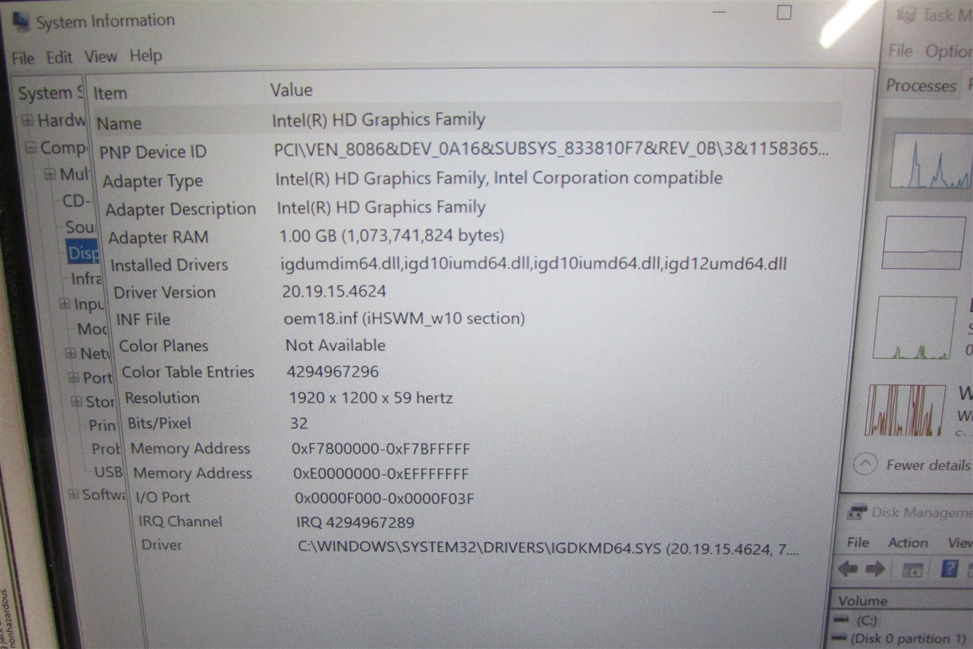Select the (C:) volume in Disk Management
The height and width of the screenshot is (649, 973).
(866, 620)
